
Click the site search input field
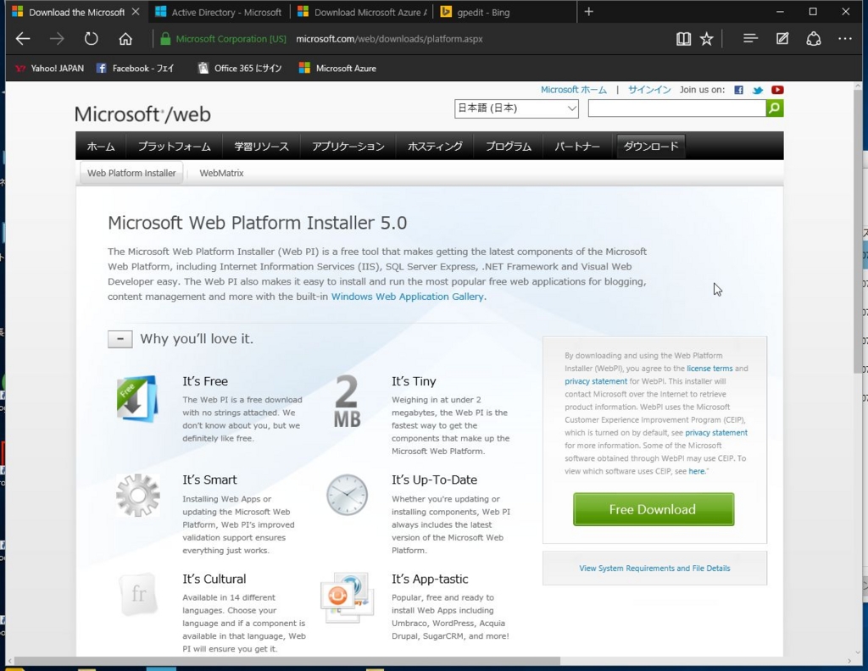(x=677, y=108)
